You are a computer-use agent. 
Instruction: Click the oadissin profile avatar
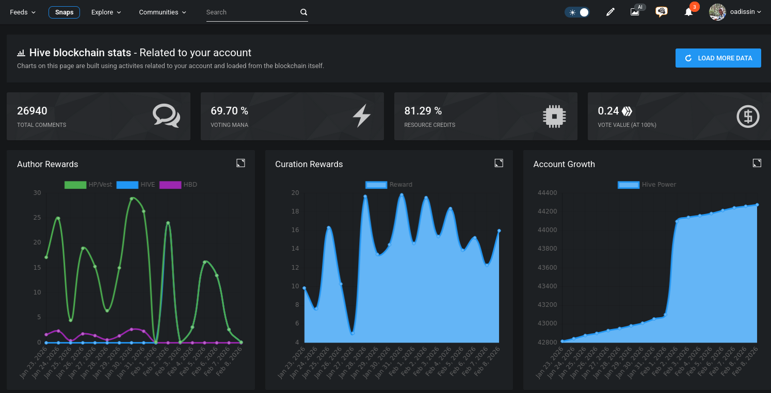(x=717, y=12)
